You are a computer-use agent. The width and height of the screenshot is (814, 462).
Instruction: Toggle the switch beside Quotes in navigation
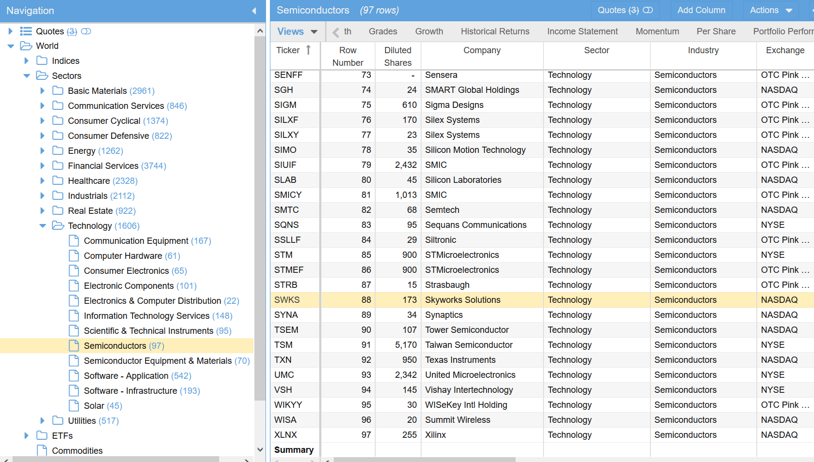(86, 31)
